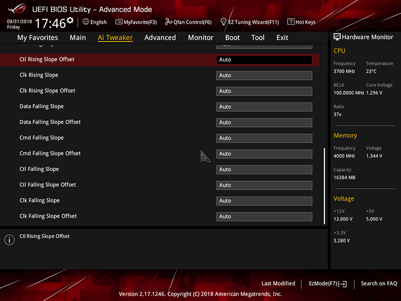Viewport: 401px width, 301px height.
Task: Open MyFavorite(F3) icon
Action: [x=118, y=22]
